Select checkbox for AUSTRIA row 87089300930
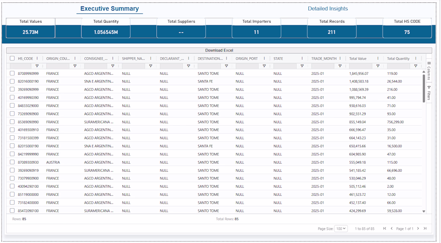This screenshot has height=243, width=441. 12,162
